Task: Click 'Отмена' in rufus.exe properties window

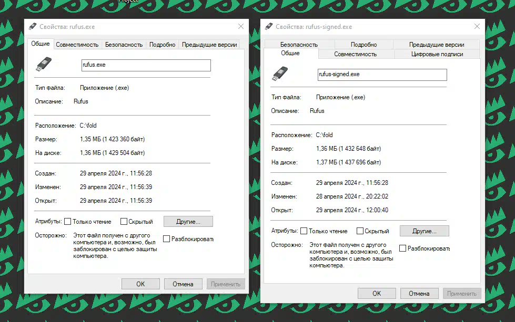Action: [183, 284]
